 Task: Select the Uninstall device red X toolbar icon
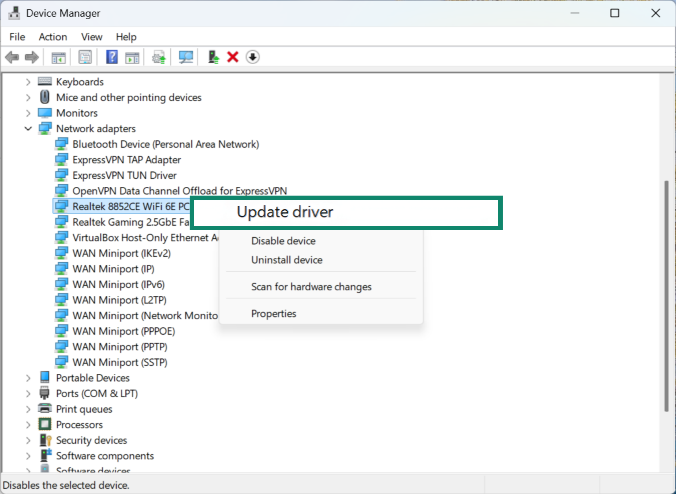tap(232, 57)
